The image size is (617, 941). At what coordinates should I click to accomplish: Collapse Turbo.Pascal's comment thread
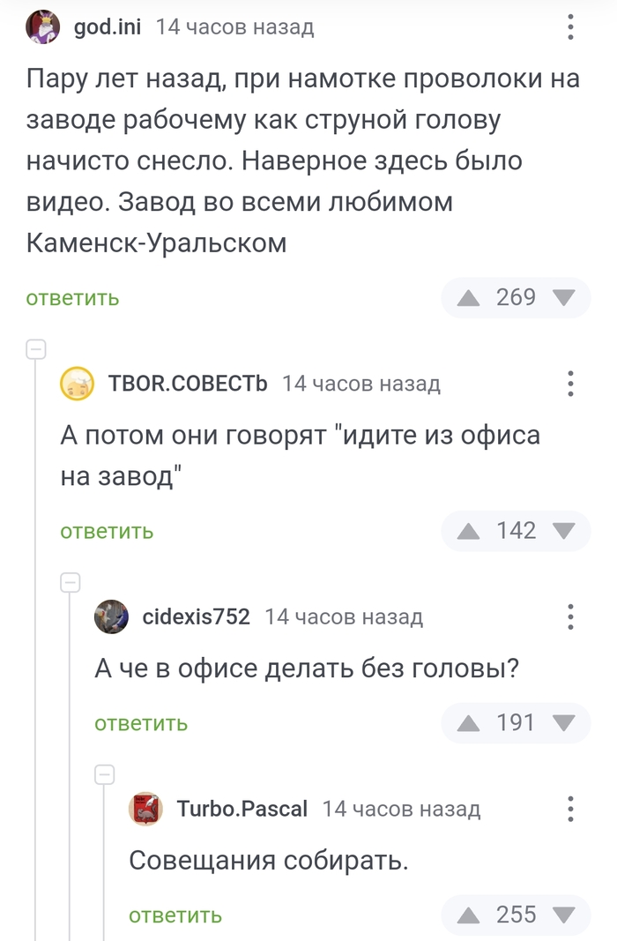tap(106, 774)
